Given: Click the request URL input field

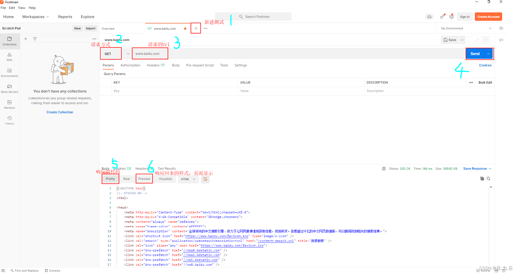Looking at the screenshot, I should click(298, 54).
